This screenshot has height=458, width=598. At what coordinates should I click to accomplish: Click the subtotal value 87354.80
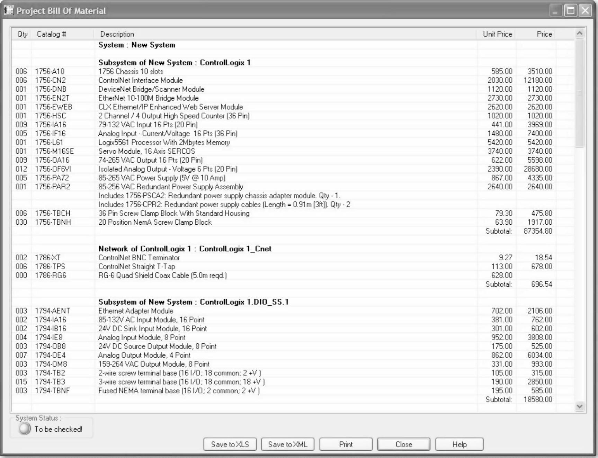[538, 231]
